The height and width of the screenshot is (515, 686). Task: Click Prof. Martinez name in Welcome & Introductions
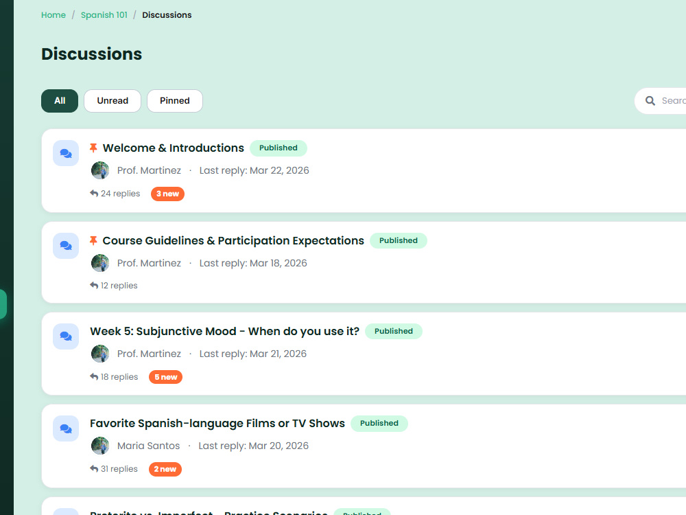click(x=149, y=170)
